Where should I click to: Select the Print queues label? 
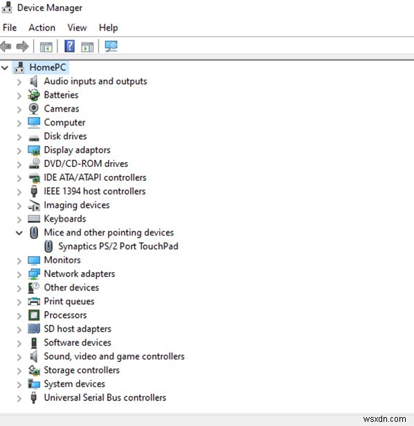tap(69, 301)
